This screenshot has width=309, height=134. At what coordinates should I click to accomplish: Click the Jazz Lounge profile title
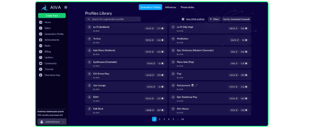(x=99, y=86)
